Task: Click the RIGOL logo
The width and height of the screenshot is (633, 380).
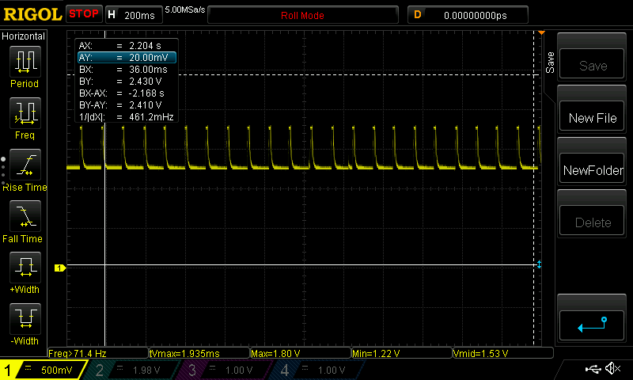Action: (x=32, y=14)
